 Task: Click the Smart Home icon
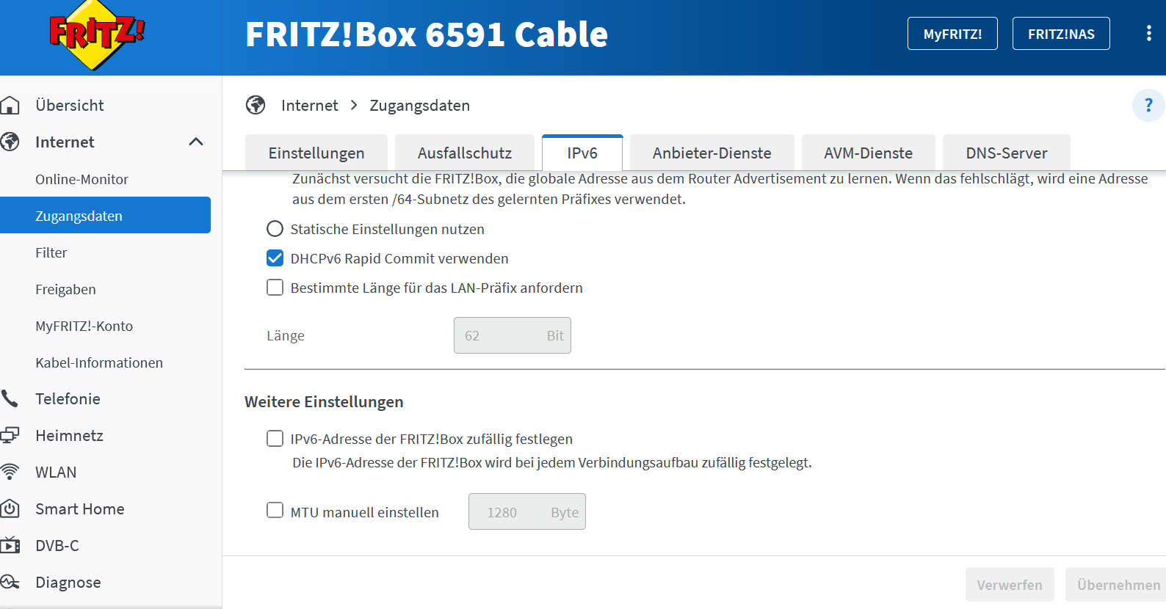(10, 509)
